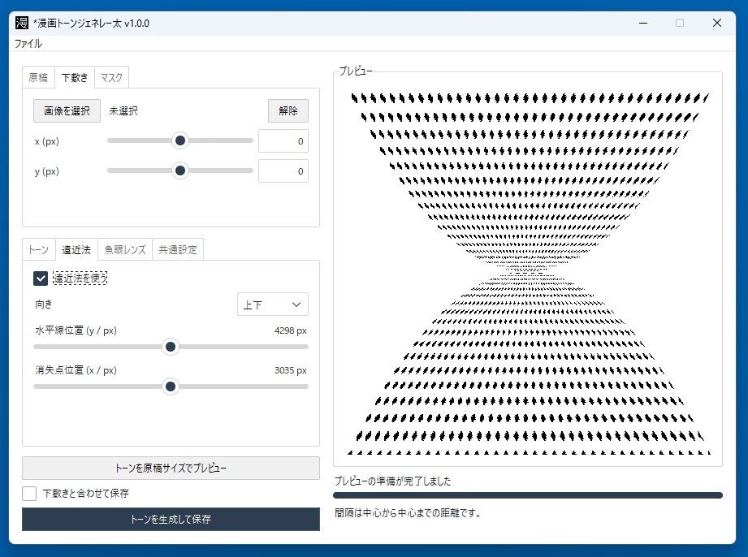Click the x (px) slider handle
The image size is (748, 557).
tap(179, 140)
